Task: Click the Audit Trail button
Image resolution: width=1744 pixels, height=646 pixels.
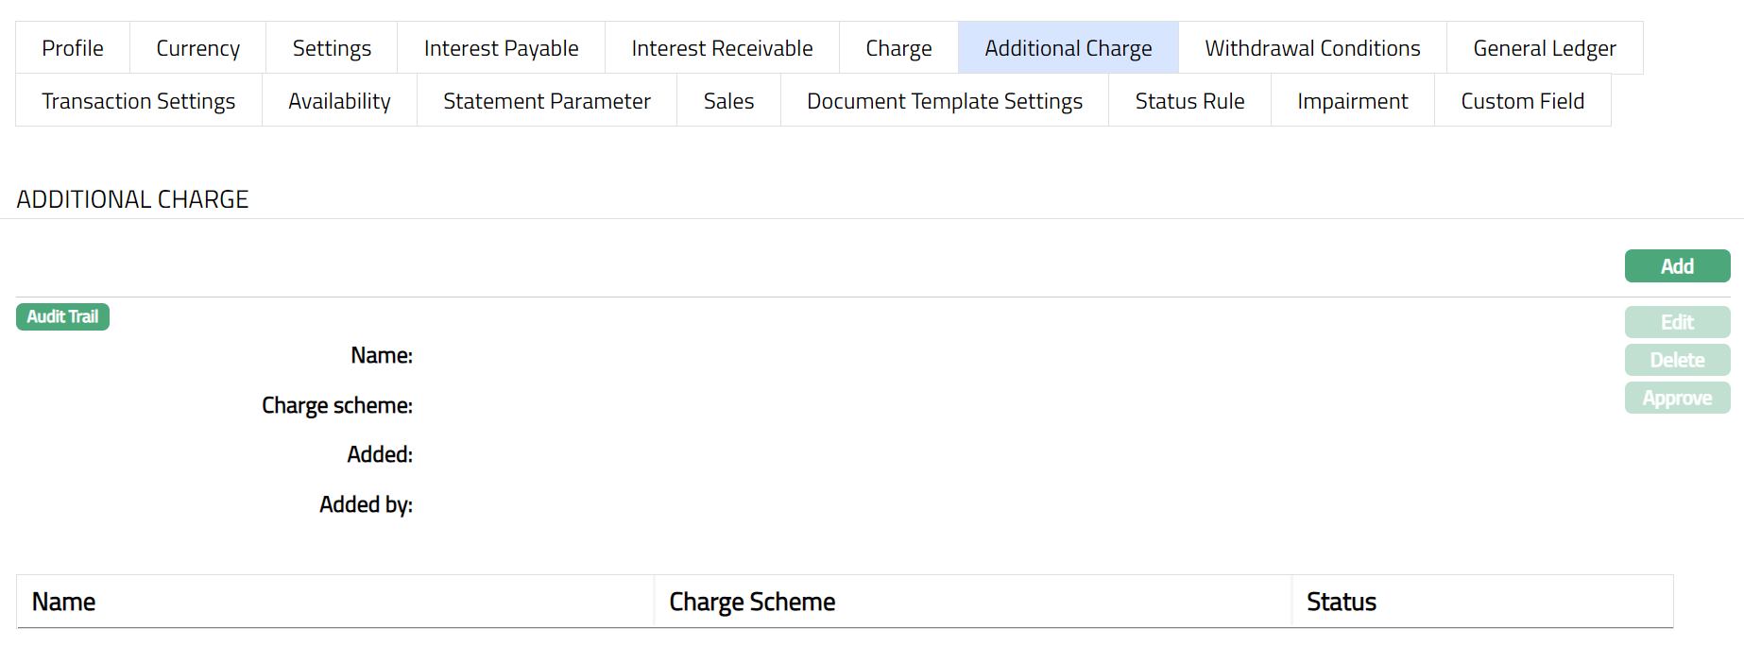Action: tap(62, 317)
